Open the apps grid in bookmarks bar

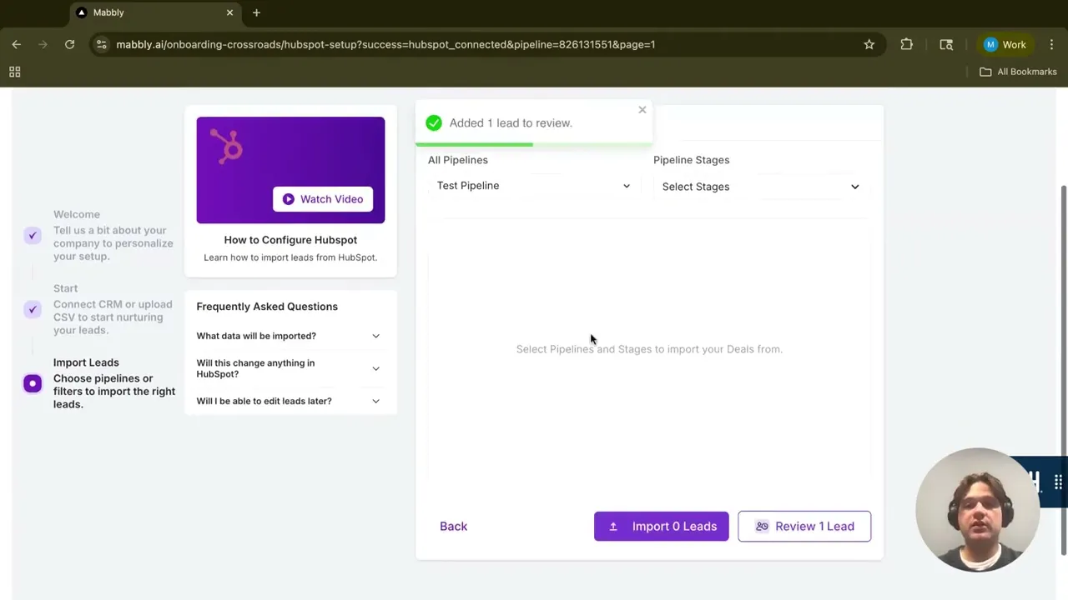[x=15, y=72]
